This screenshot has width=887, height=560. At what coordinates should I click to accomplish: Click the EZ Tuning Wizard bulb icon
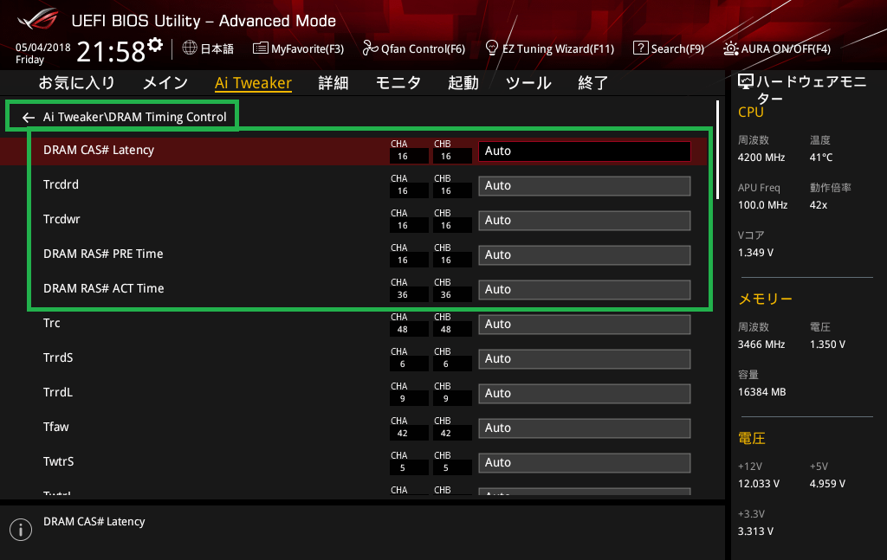point(492,48)
